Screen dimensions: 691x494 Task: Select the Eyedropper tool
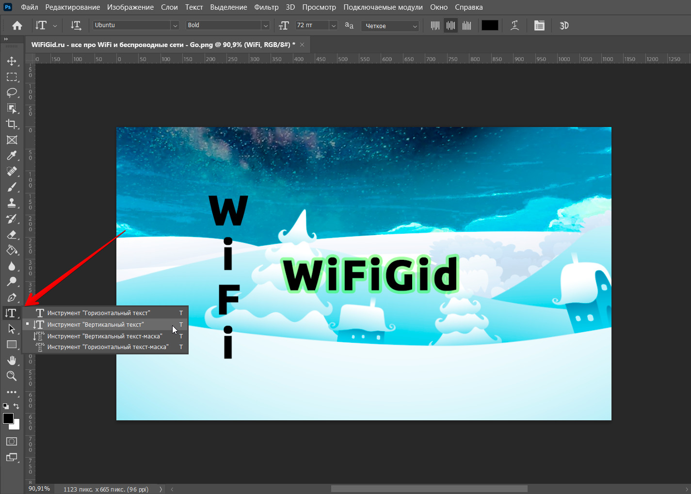pos(12,156)
